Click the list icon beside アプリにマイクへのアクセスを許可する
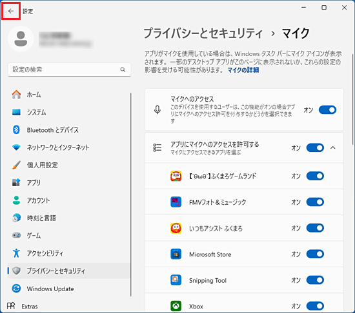Screen dimensions: 355x313 [x=157, y=147]
